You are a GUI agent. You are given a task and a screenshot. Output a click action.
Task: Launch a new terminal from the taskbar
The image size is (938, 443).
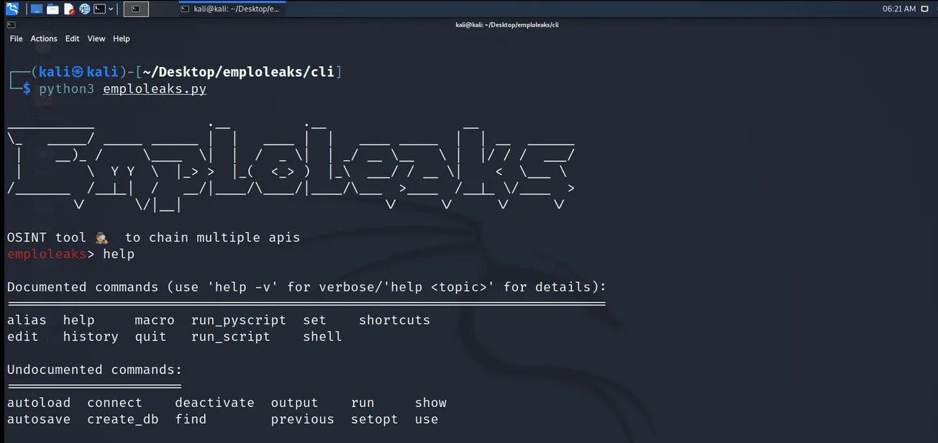pos(99,9)
